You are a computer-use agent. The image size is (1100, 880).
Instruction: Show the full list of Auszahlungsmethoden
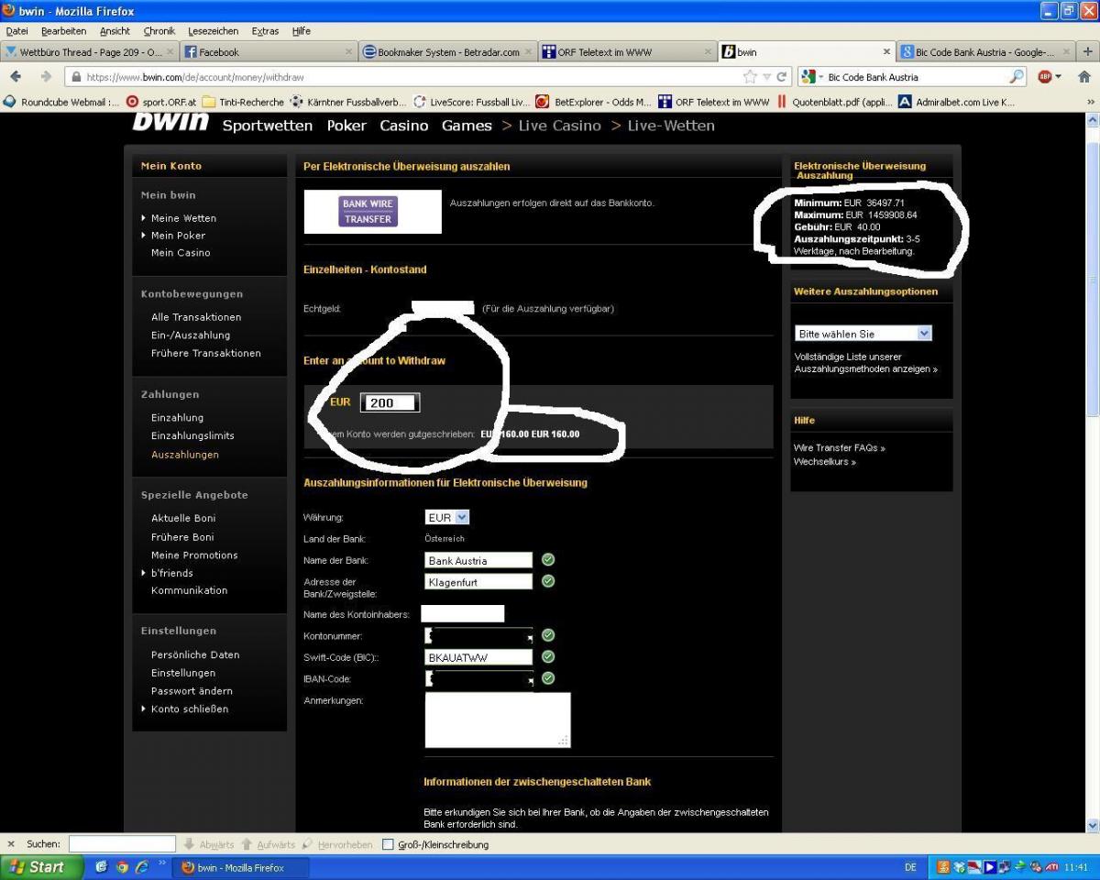pyautogui.click(x=866, y=363)
